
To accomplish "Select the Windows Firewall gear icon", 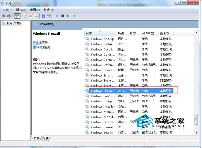I will coord(87,91).
